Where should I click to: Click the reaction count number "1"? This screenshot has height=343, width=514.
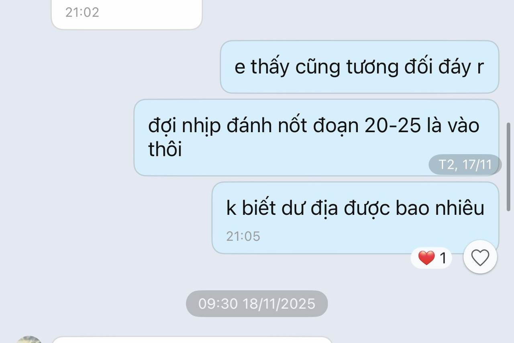[443, 258]
